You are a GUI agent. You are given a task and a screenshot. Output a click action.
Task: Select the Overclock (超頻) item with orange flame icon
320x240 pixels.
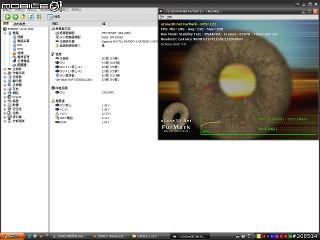click(x=18, y=53)
